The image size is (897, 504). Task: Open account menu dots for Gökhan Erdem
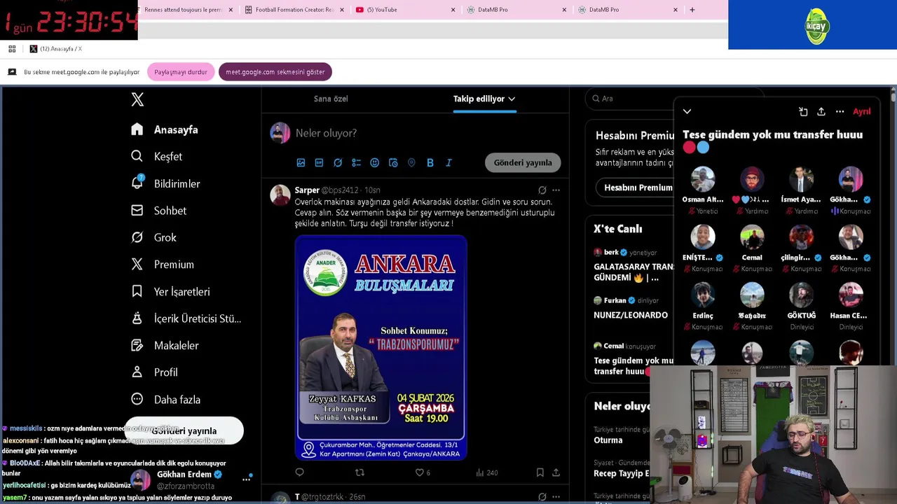click(247, 479)
